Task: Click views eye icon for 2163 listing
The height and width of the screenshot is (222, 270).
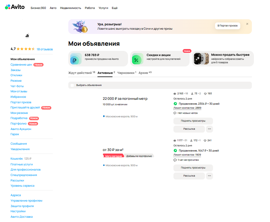Action: (x=175, y=94)
